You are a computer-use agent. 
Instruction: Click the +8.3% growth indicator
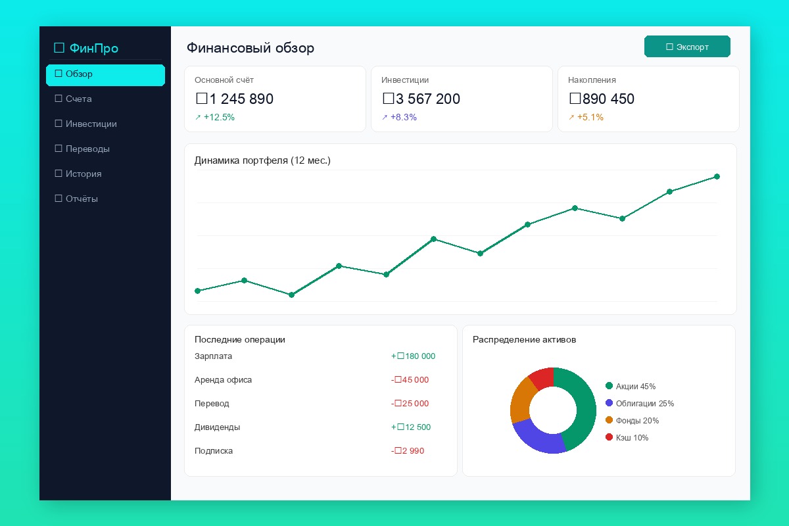[399, 118]
